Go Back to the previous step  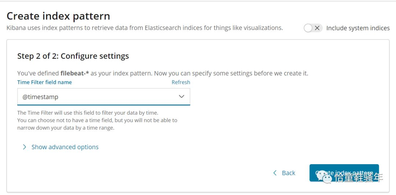284,173
